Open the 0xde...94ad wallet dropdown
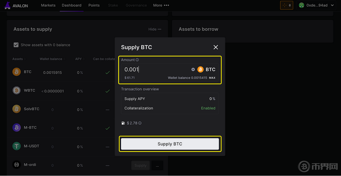 316,5
